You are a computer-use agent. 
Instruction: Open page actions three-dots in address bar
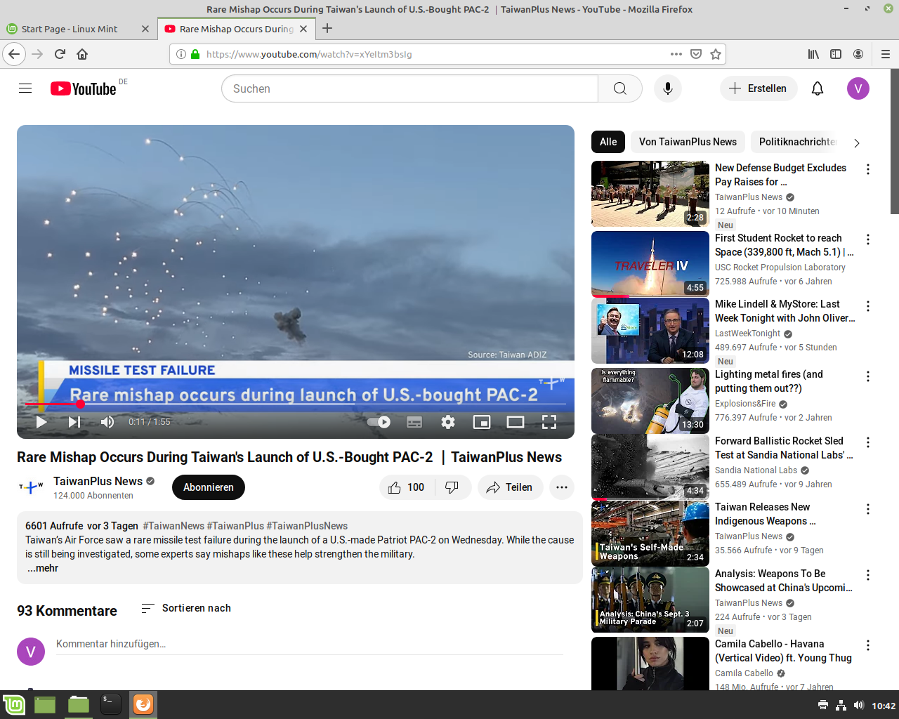(x=676, y=54)
